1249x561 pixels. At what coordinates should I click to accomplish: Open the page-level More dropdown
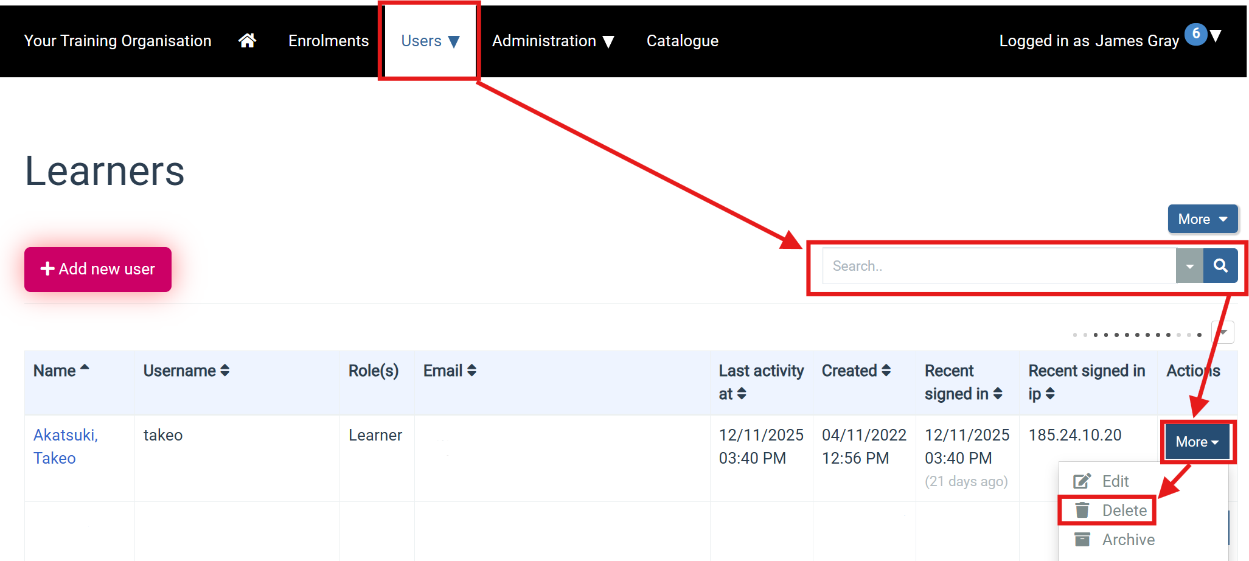pyautogui.click(x=1202, y=219)
